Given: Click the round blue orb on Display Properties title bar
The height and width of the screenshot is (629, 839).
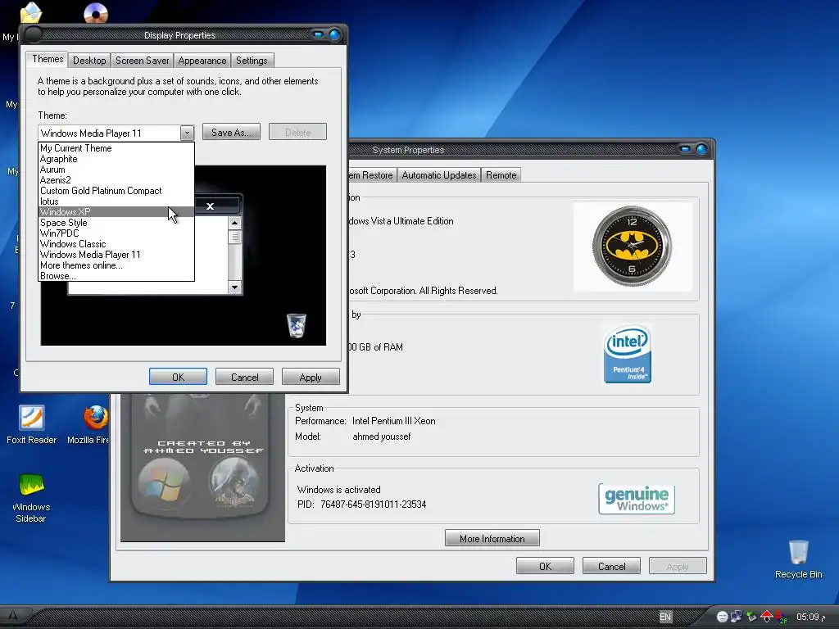Looking at the screenshot, I should pos(334,34).
